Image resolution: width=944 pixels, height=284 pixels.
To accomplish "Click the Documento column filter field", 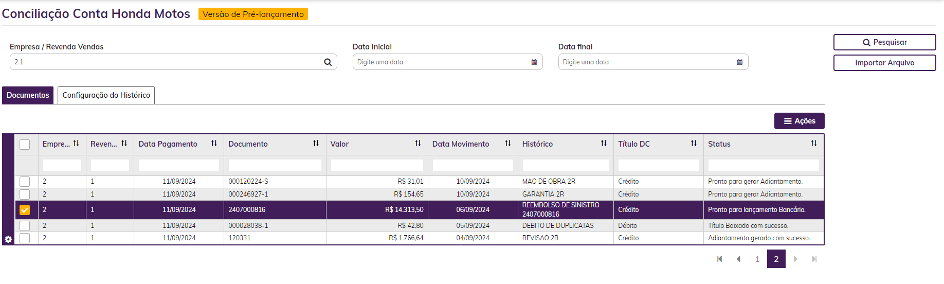I will pyautogui.click(x=275, y=165).
